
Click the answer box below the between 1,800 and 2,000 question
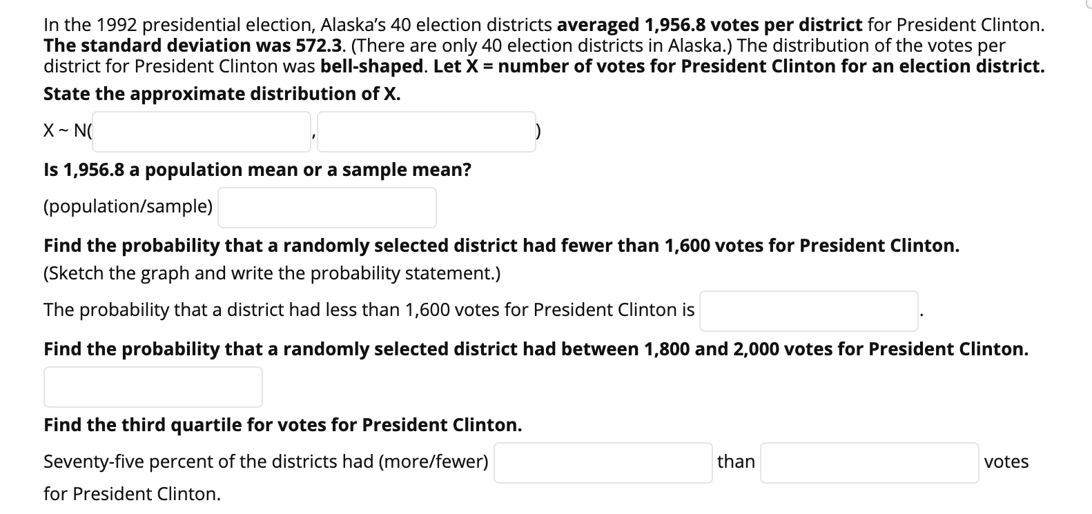pos(152,386)
